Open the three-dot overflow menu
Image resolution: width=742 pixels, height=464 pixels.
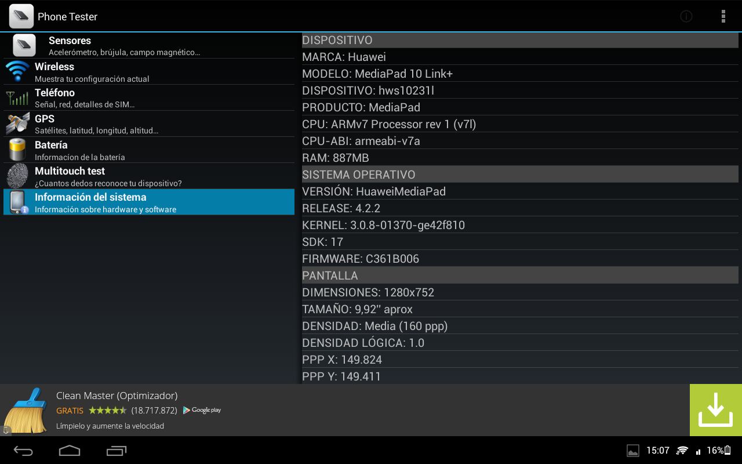[723, 16]
